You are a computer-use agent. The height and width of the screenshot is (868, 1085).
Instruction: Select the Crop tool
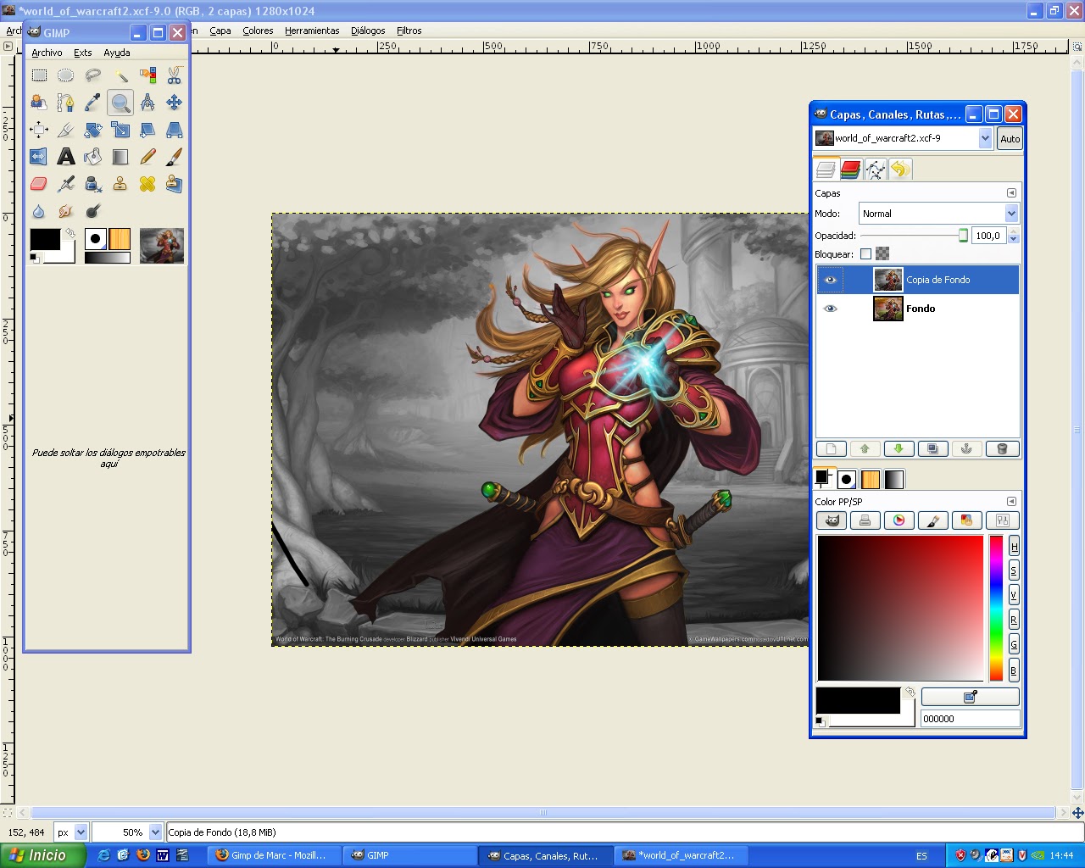[65, 130]
